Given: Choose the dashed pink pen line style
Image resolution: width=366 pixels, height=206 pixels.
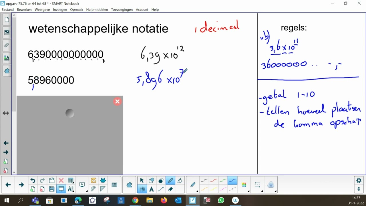Looking at the screenshot, I should pos(223,189).
